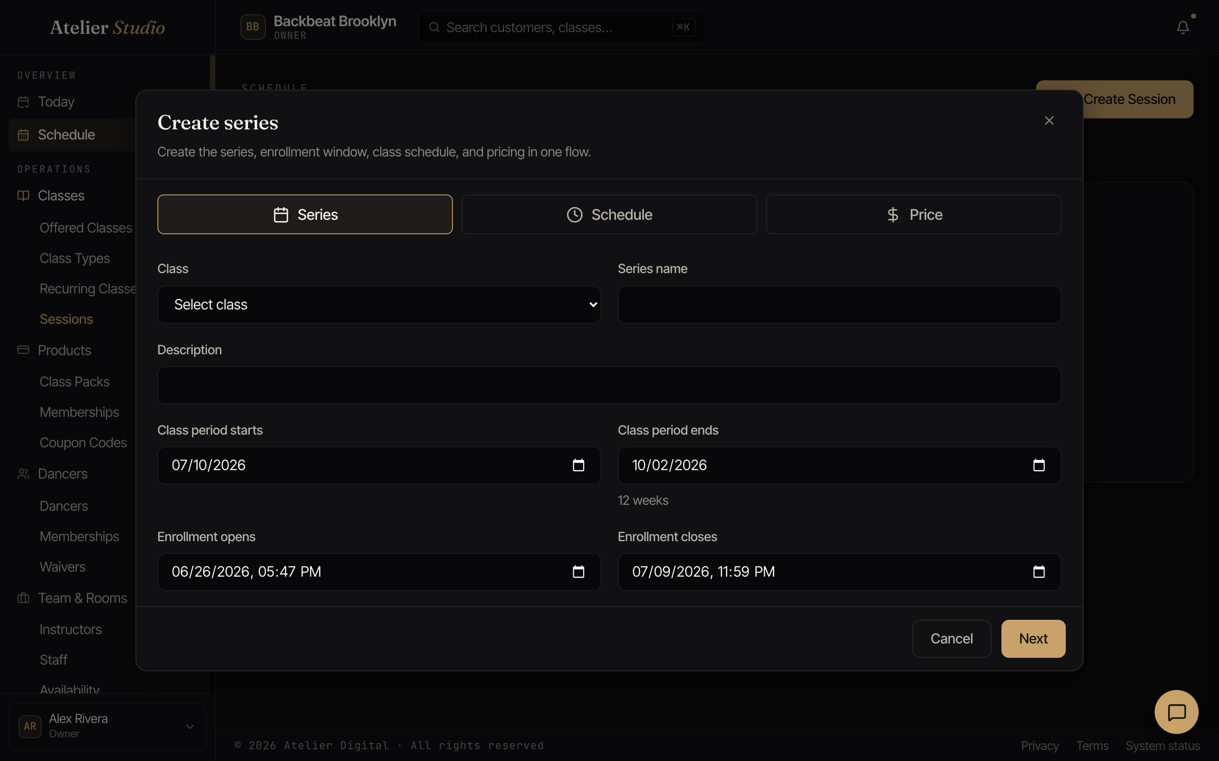
Task: Open the System status link
Action: pyautogui.click(x=1163, y=745)
